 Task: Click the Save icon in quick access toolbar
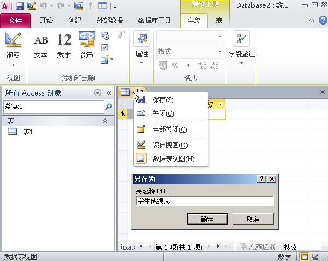(x=20, y=6)
